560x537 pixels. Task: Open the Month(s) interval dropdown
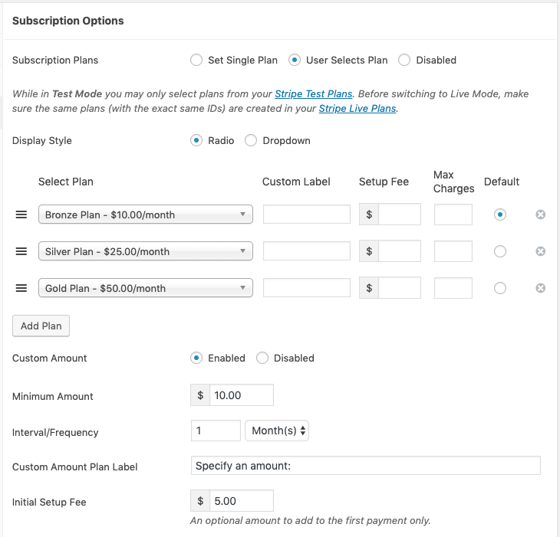point(277,431)
